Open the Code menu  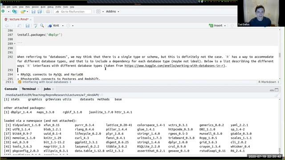15,7
